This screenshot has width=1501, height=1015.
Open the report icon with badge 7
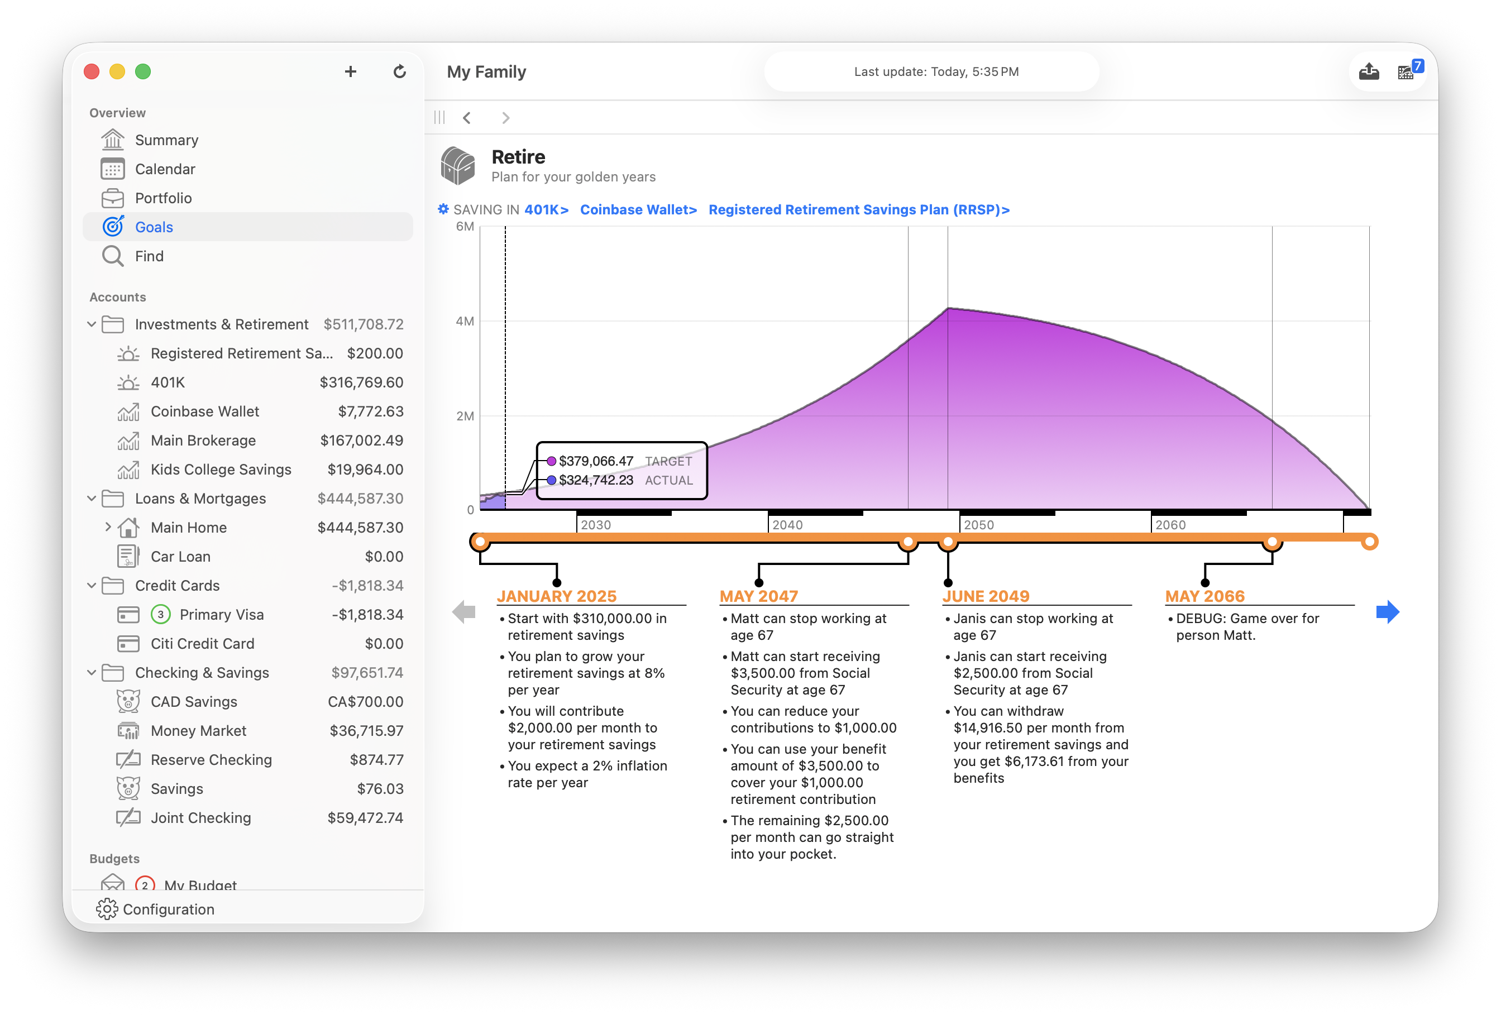coord(1406,71)
